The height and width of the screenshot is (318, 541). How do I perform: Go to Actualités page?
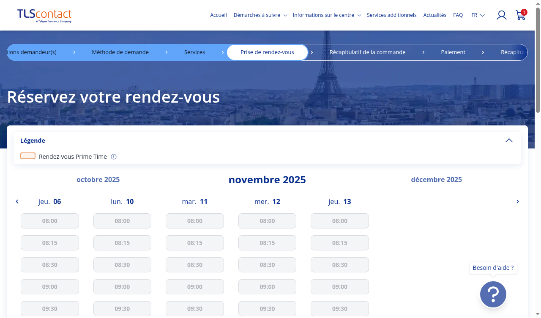click(x=434, y=15)
